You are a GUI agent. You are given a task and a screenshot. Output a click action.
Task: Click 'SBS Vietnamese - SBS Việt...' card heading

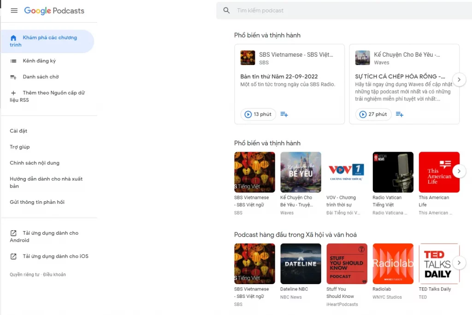point(296,54)
